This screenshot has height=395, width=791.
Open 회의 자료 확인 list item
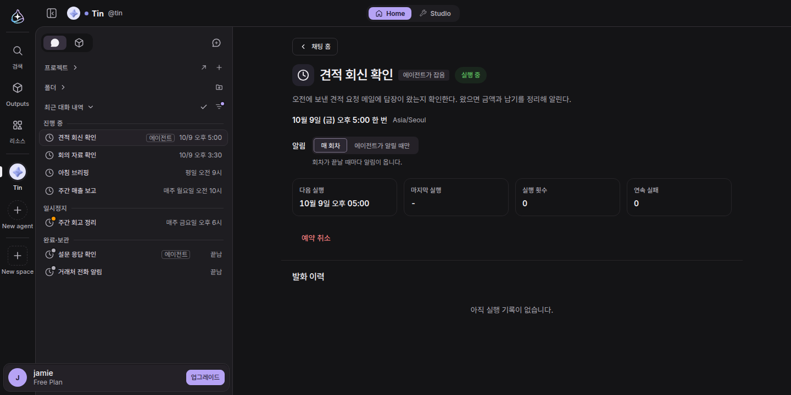coord(133,155)
